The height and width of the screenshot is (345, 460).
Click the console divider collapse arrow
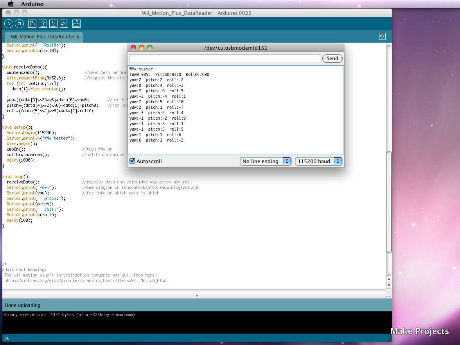coord(197,296)
